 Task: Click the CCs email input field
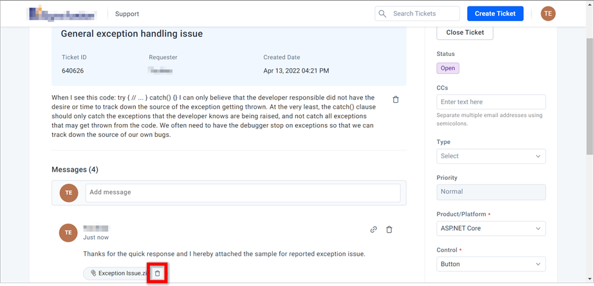(x=491, y=102)
